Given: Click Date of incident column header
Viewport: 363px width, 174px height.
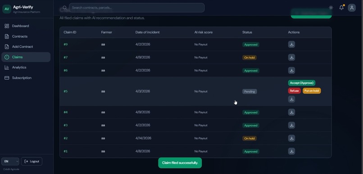Looking at the screenshot, I should pyautogui.click(x=147, y=32).
